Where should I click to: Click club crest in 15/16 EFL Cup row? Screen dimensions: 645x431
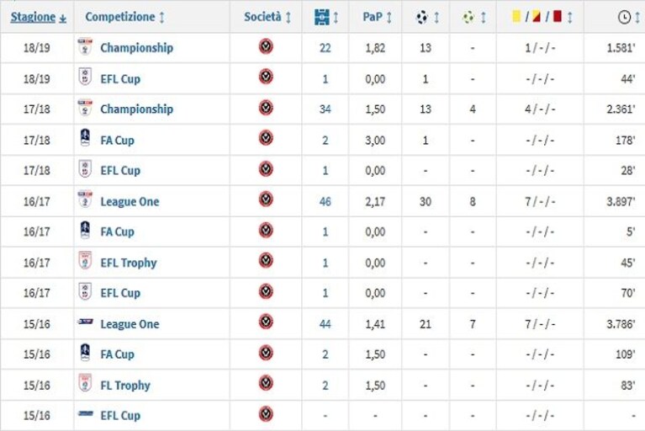pos(266,414)
